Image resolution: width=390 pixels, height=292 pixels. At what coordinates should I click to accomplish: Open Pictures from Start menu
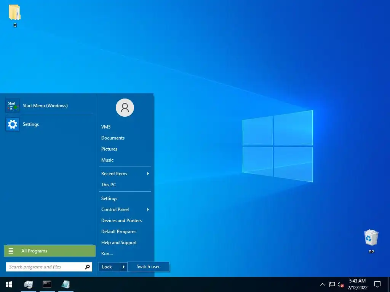(x=125, y=149)
